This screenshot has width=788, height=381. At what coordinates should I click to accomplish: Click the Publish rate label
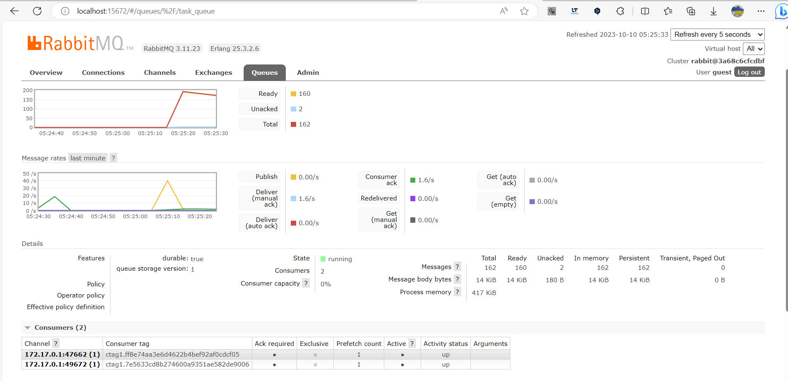click(x=259, y=176)
